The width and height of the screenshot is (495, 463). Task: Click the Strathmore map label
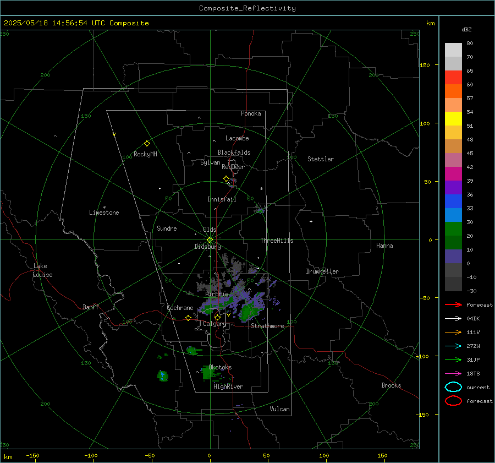tap(267, 326)
